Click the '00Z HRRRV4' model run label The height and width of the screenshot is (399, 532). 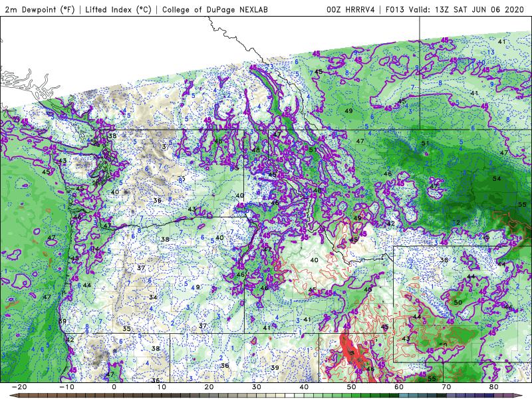pos(351,9)
